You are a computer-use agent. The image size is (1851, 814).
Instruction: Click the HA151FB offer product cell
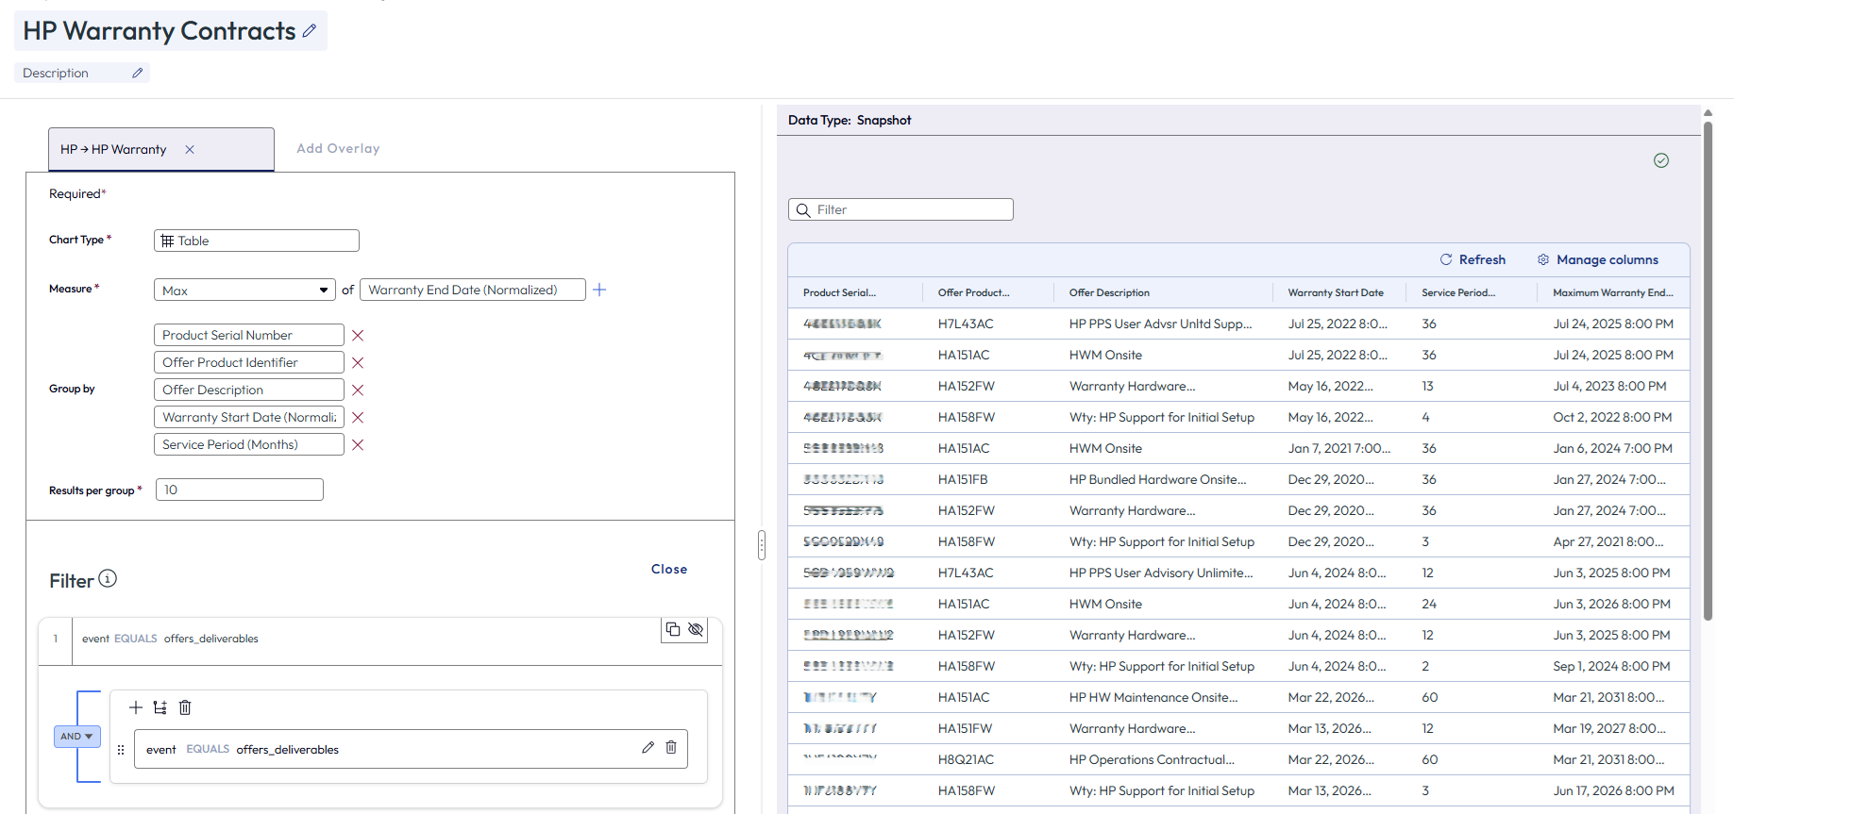point(963,479)
